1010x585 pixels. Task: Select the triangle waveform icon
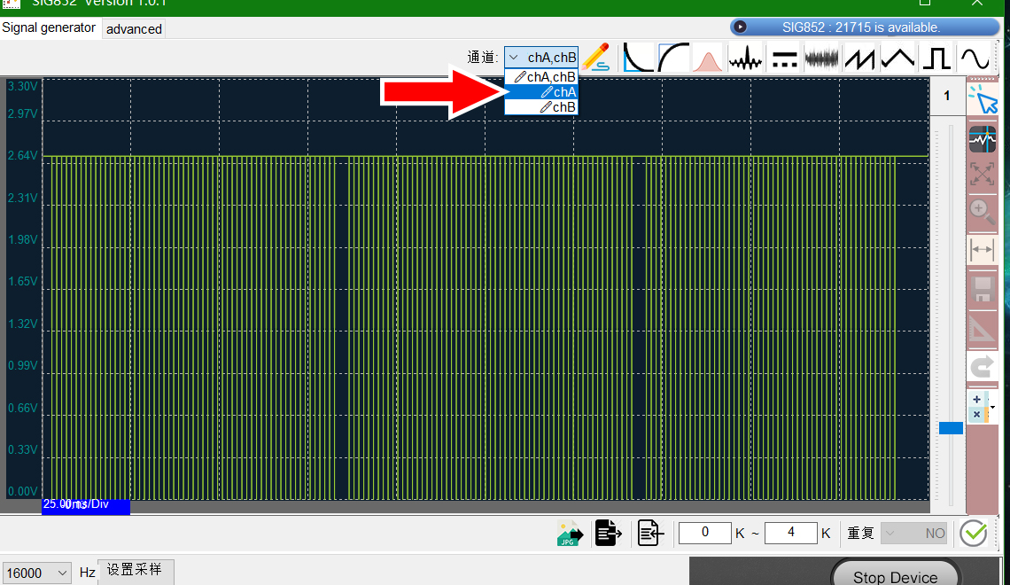897,58
